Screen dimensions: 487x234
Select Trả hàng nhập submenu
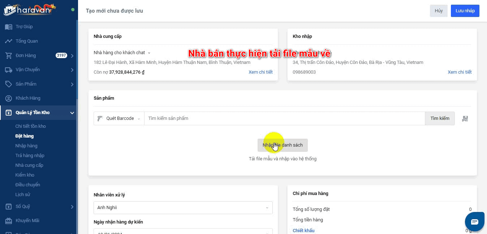[x=30, y=156]
